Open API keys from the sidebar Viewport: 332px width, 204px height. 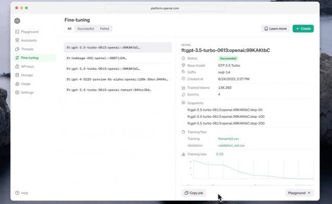[x=35, y=66]
